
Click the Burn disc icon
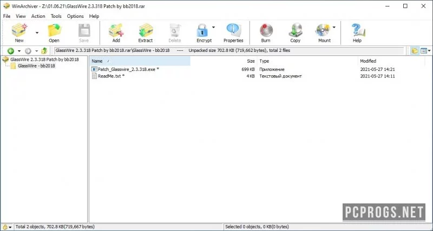pyautogui.click(x=266, y=30)
